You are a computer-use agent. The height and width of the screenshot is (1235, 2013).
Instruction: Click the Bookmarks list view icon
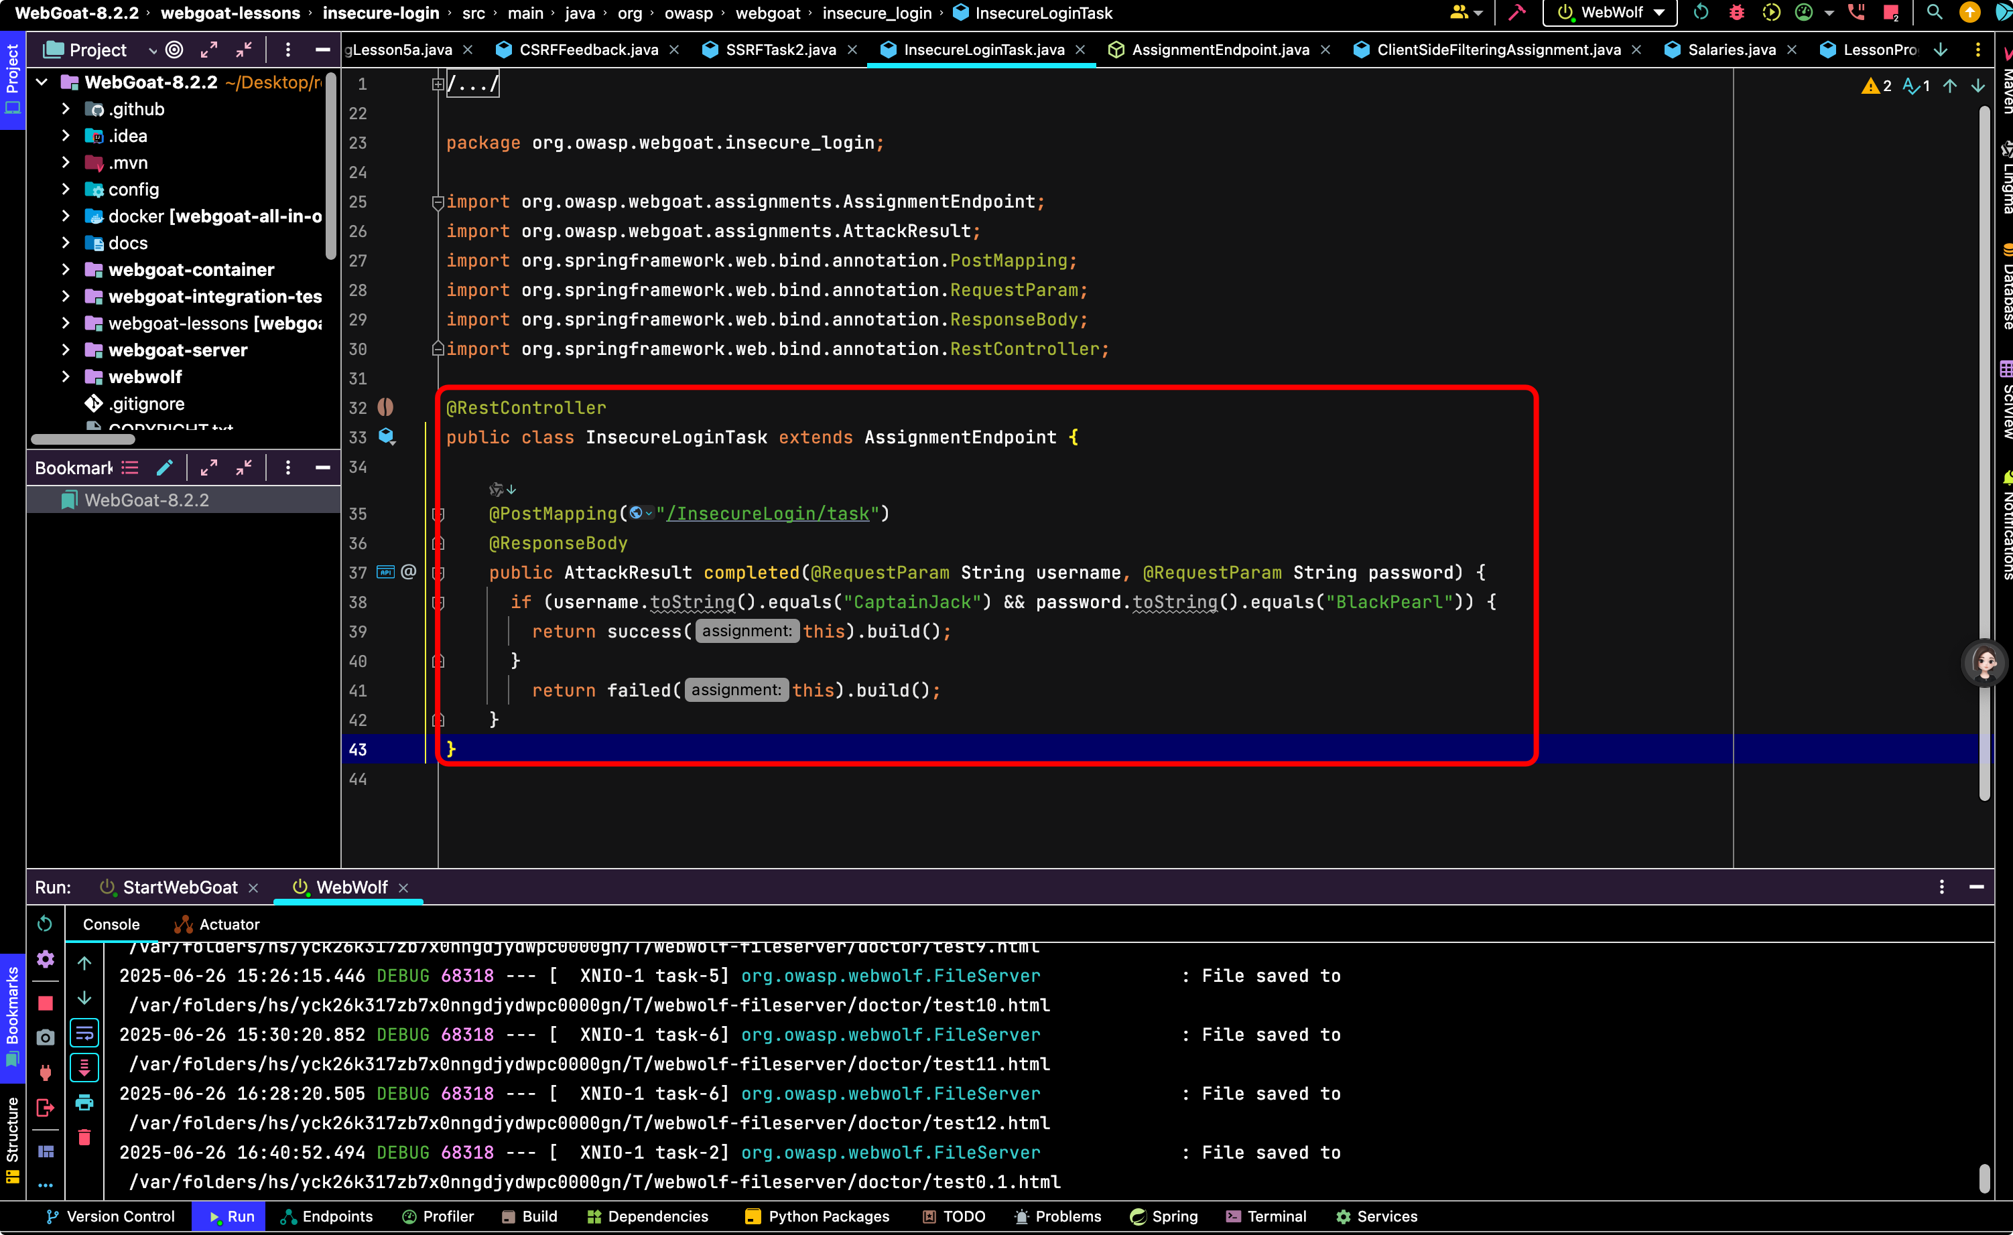click(130, 468)
